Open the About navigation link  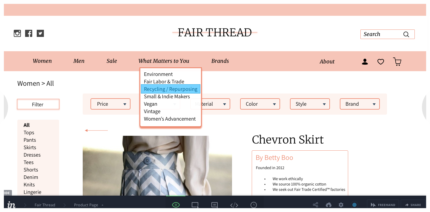[x=327, y=62]
